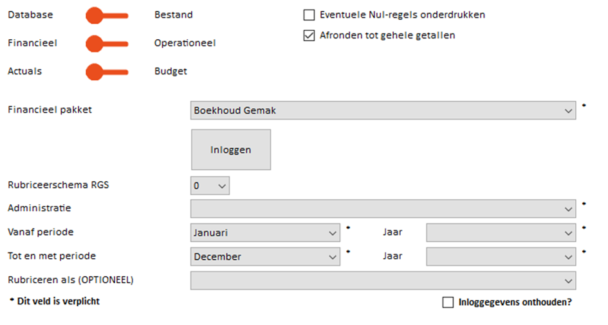Select the Tot en met Jaar dropdown

pyautogui.click(x=501, y=257)
